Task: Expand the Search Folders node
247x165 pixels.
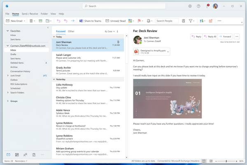Action: click(8, 93)
